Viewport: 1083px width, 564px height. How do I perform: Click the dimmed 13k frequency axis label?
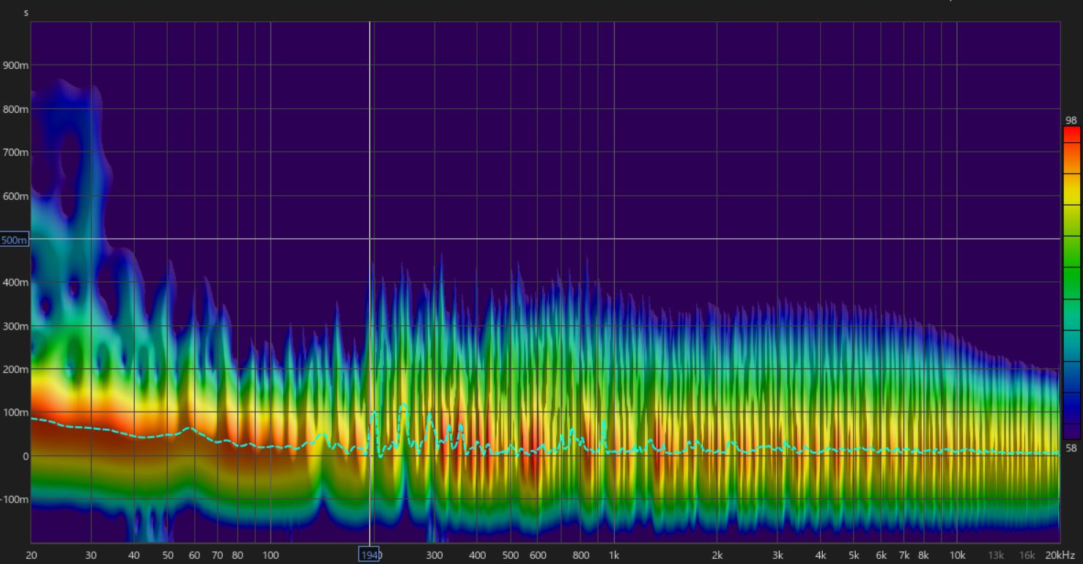pyautogui.click(x=996, y=556)
